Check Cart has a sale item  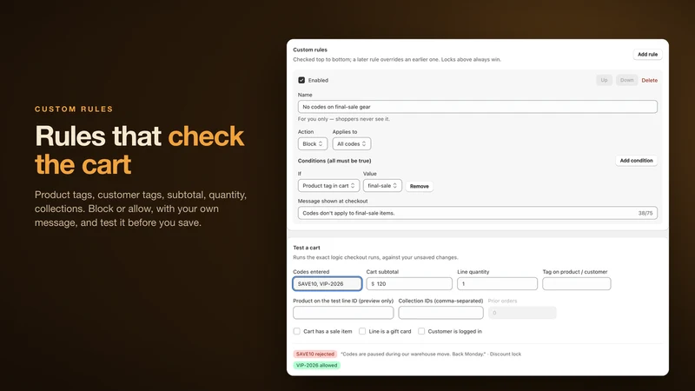pos(296,331)
